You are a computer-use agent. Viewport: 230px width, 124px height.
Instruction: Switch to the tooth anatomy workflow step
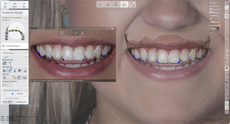tap(124, 4)
